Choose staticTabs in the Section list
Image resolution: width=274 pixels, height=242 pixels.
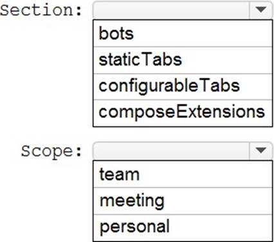(183, 60)
